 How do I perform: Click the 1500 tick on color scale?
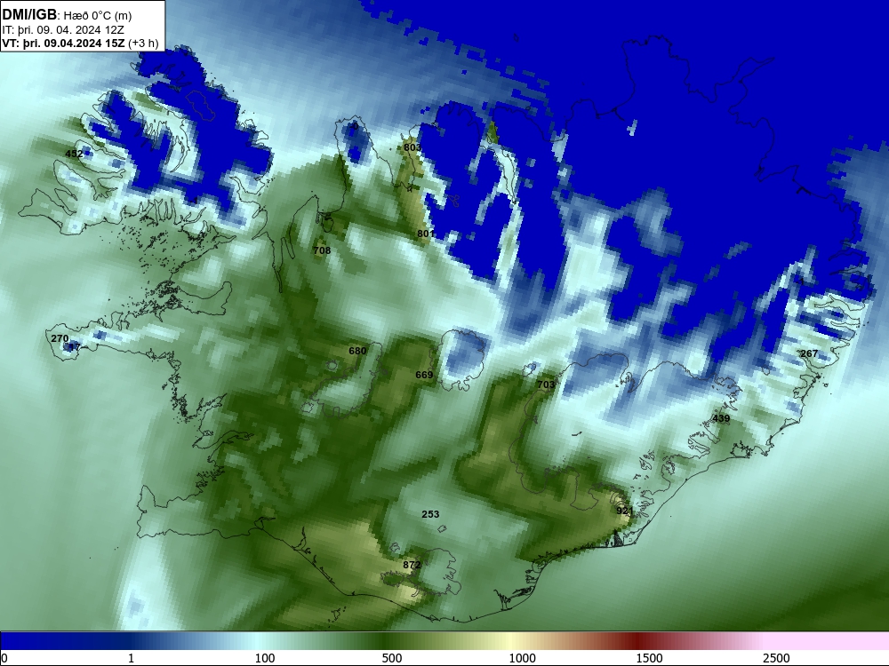tap(649, 658)
